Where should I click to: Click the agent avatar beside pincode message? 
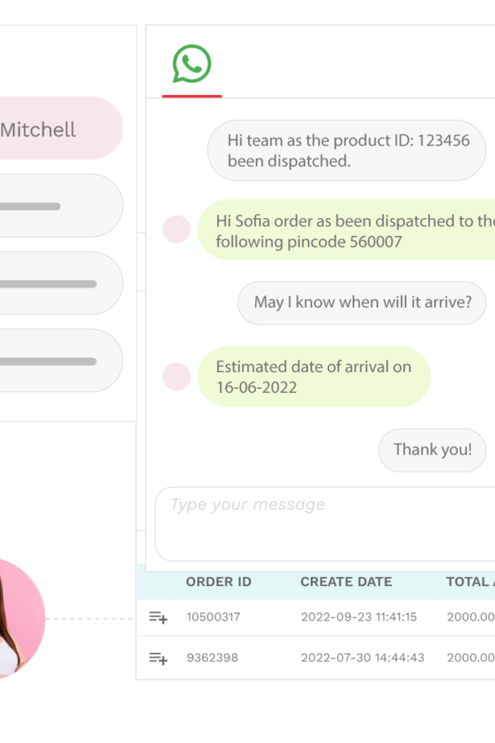click(177, 230)
